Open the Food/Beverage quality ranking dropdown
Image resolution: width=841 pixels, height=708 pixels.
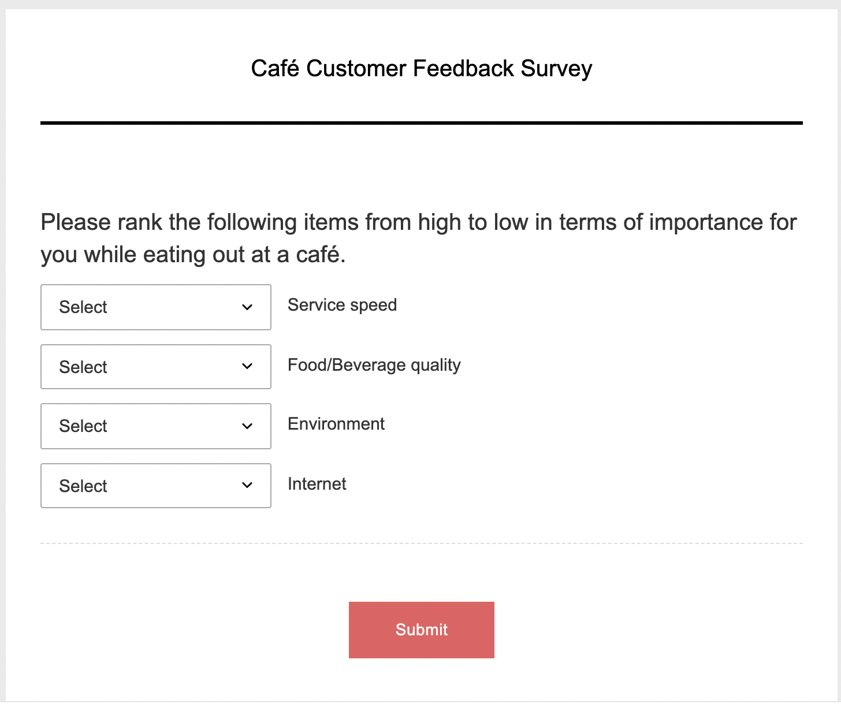point(155,367)
